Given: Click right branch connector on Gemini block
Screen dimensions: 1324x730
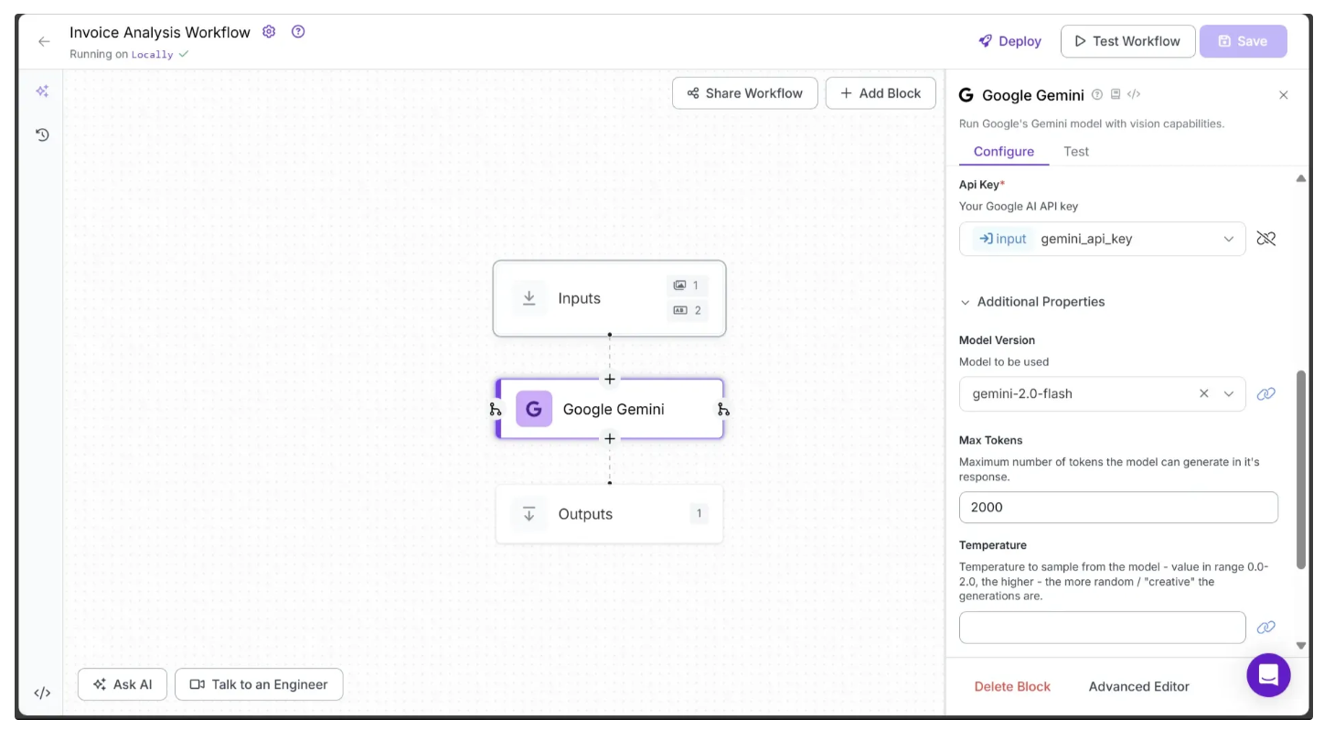Looking at the screenshot, I should pyautogui.click(x=723, y=409).
